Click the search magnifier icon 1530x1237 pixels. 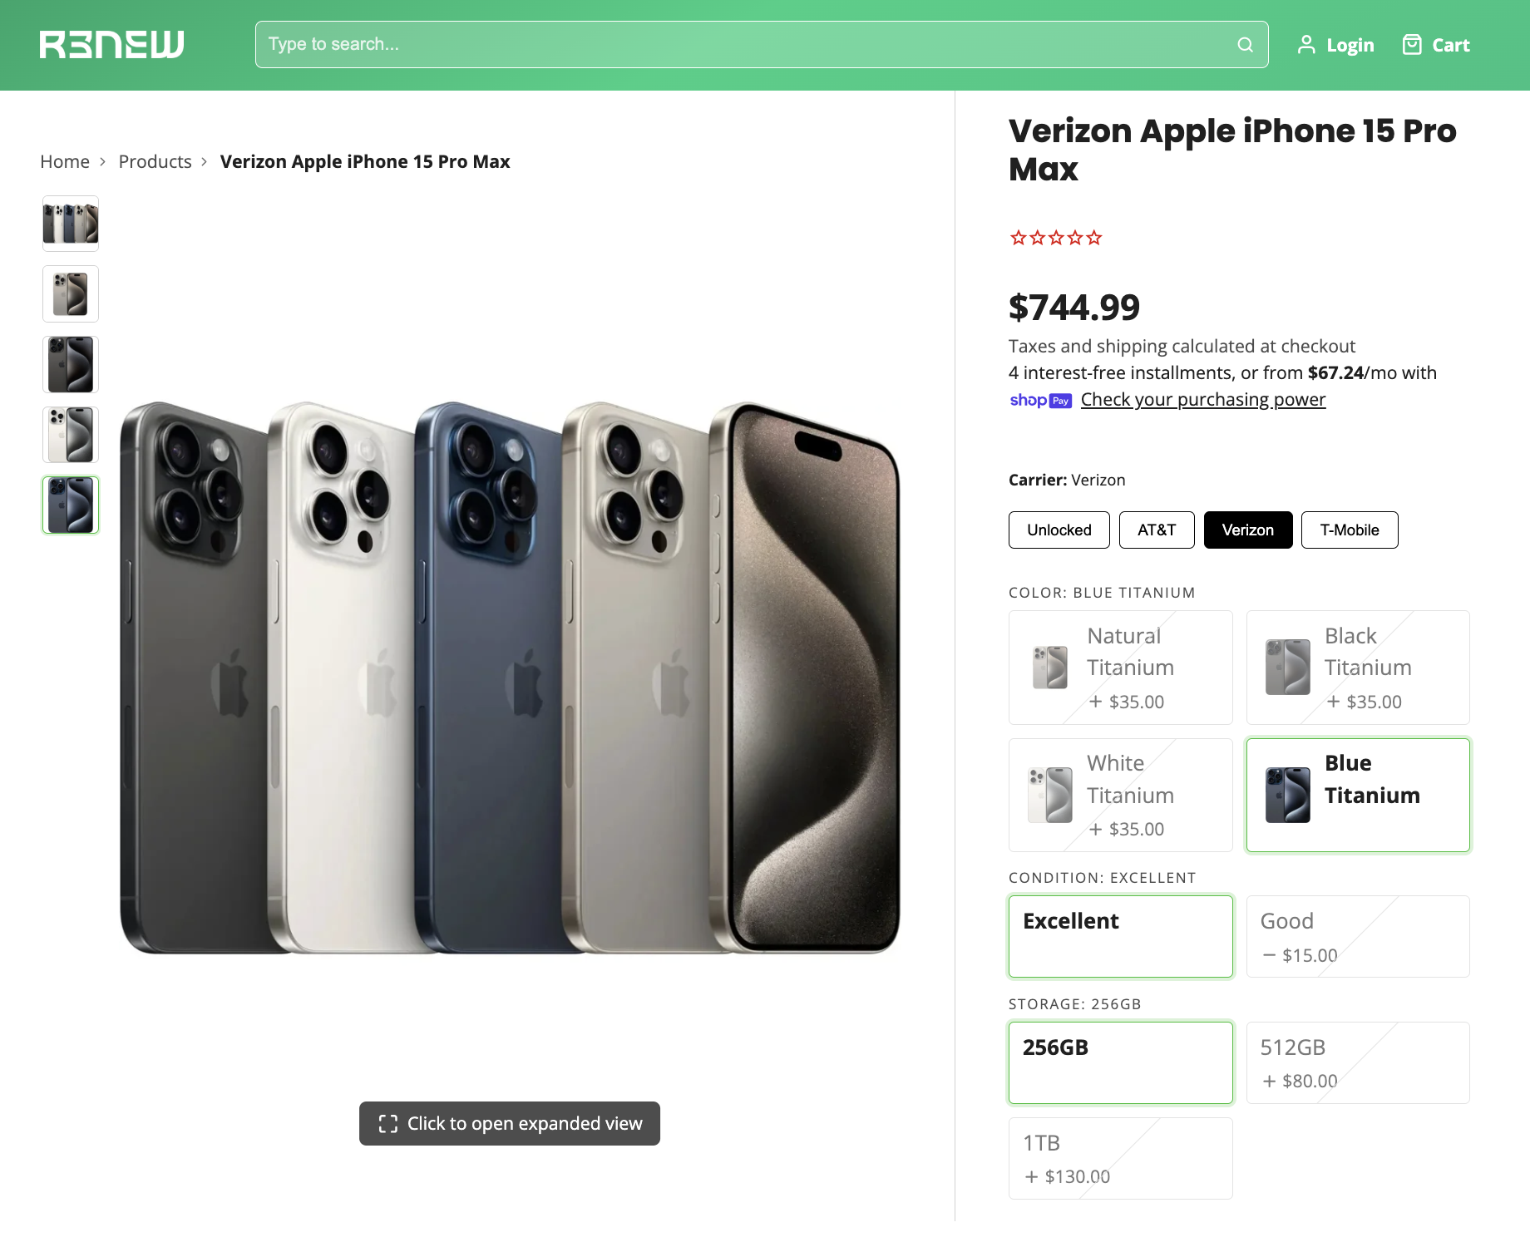(x=1245, y=44)
